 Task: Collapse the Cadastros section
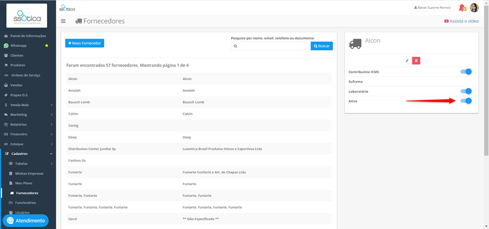(x=28, y=154)
